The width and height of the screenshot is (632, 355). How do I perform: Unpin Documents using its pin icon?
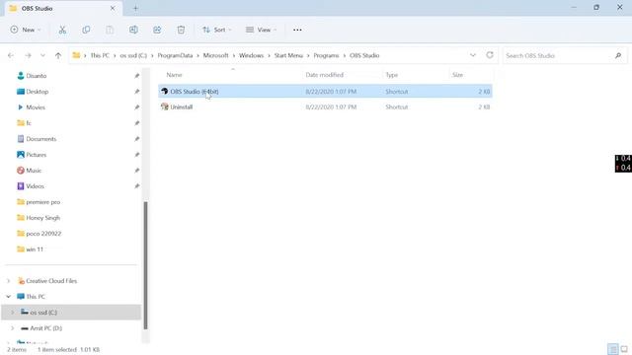click(136, 139)
